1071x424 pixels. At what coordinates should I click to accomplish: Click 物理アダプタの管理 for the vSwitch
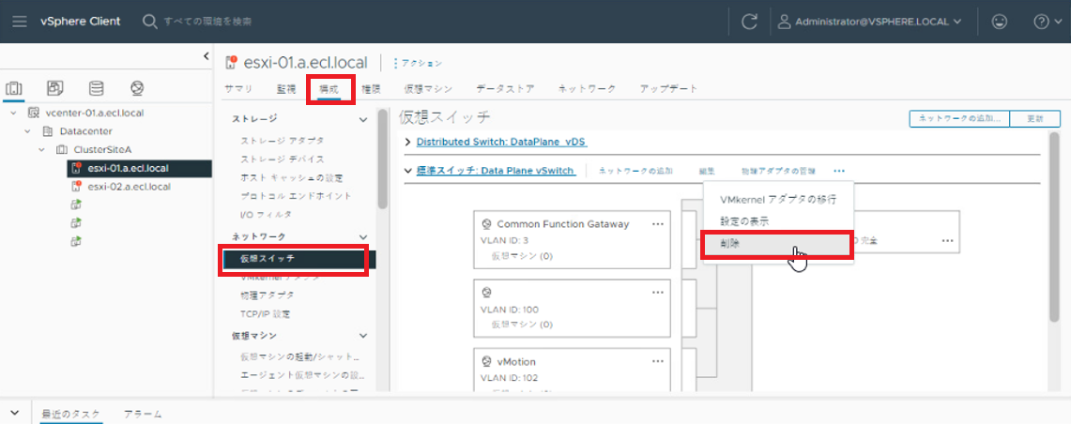click(x=778, y=171)
